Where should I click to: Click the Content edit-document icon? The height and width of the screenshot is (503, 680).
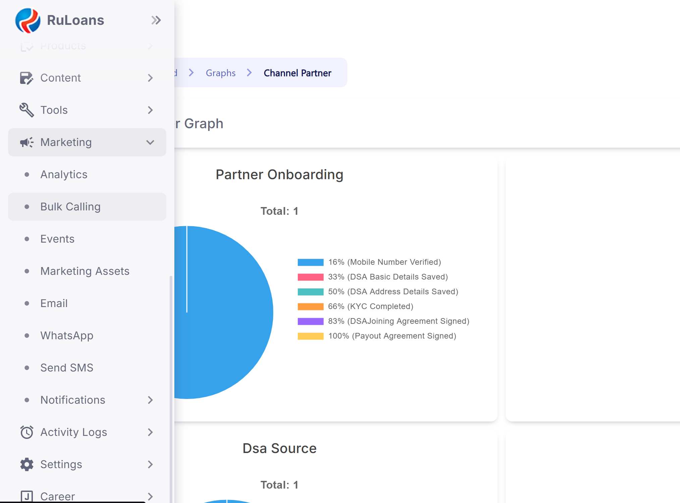26,78
